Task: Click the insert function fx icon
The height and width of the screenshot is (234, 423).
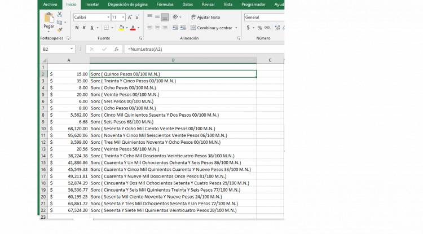Action: (117, 49)
